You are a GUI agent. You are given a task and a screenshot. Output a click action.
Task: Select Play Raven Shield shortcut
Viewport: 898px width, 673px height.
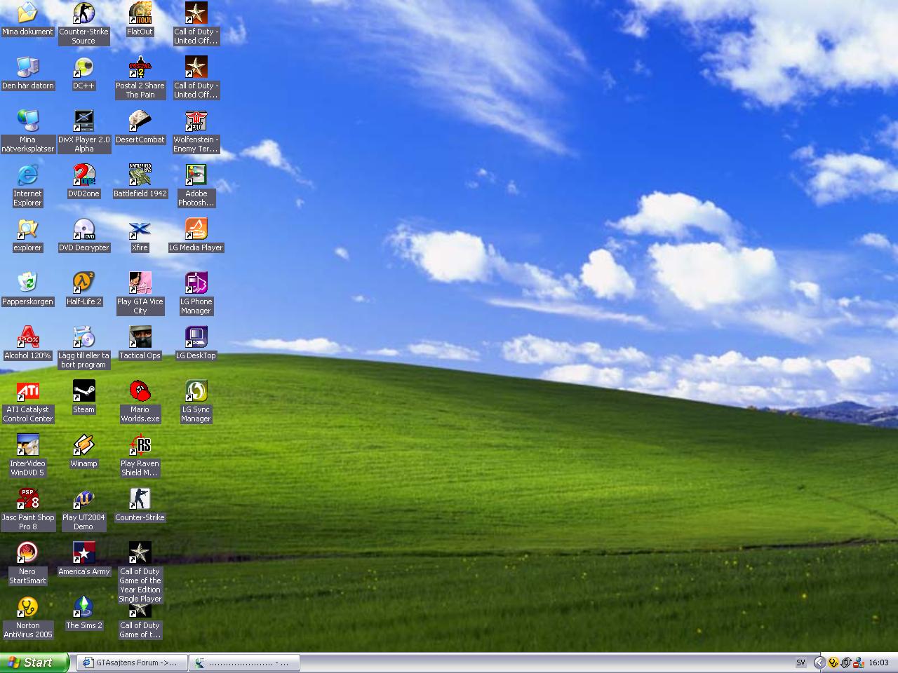pyautogui.click(x=140, y=444)
